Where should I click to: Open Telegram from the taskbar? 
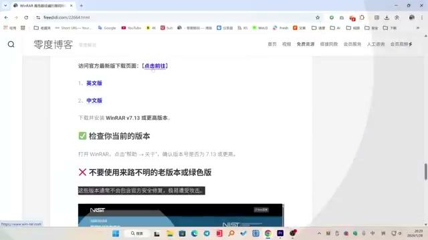[x=207, y=233]
